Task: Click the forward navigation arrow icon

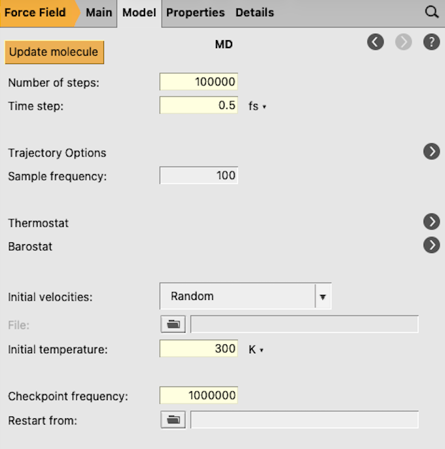Action: coord(404,43)
